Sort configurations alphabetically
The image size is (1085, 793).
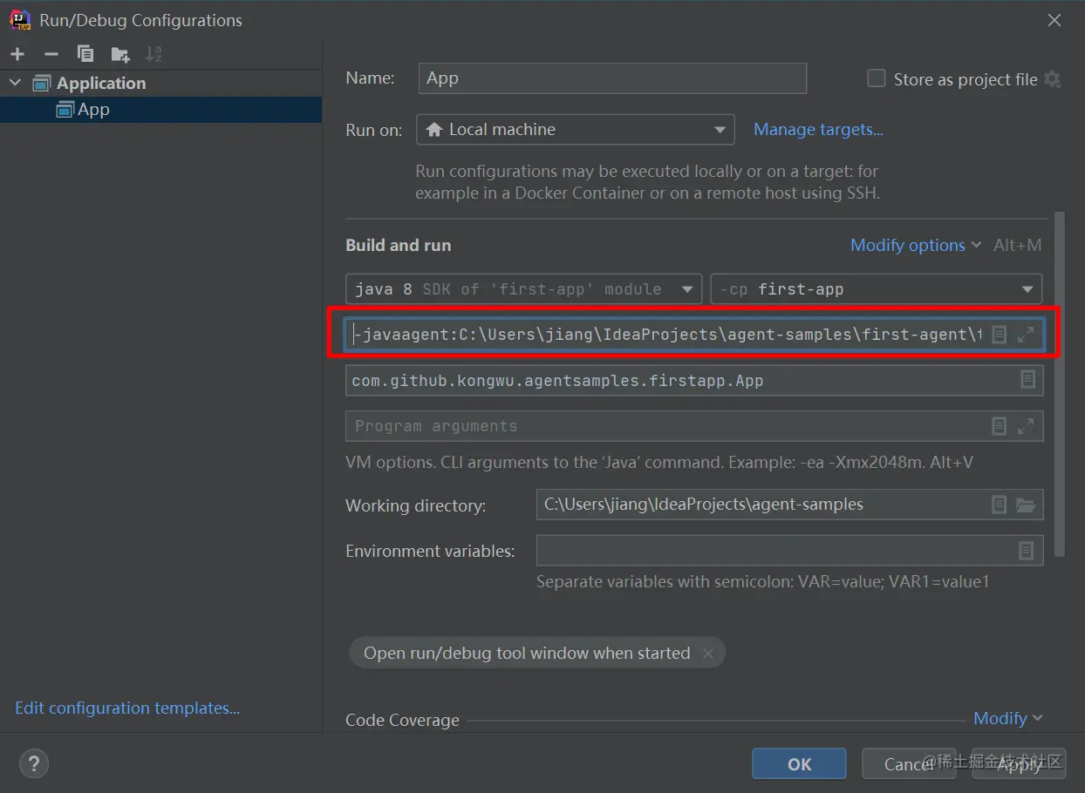click(154, 54)
